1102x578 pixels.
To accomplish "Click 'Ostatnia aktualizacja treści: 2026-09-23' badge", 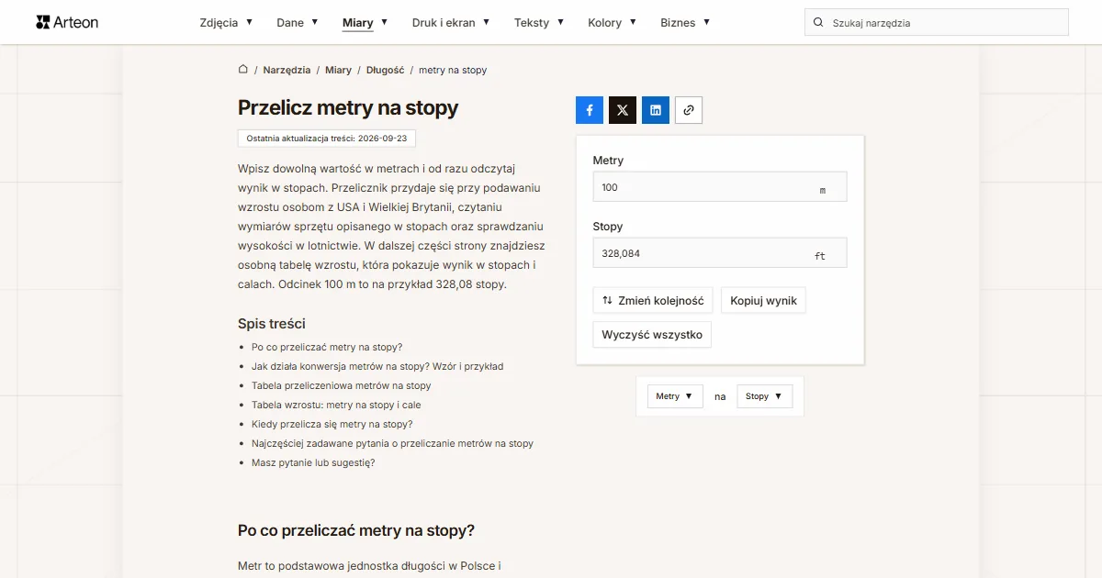I will pyautogui.click(x=327, y=138).
